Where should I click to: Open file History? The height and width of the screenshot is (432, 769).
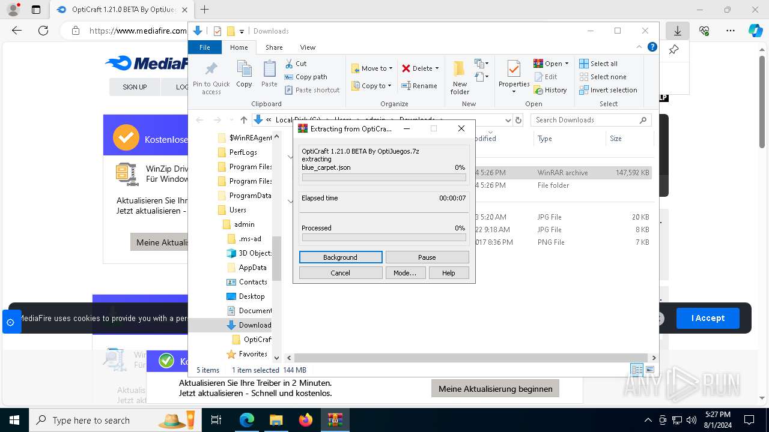[x=550, y=90]
